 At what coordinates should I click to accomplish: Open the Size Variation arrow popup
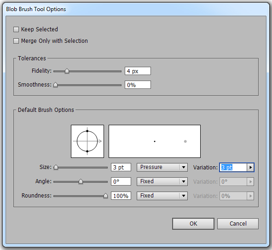(250, 168)
